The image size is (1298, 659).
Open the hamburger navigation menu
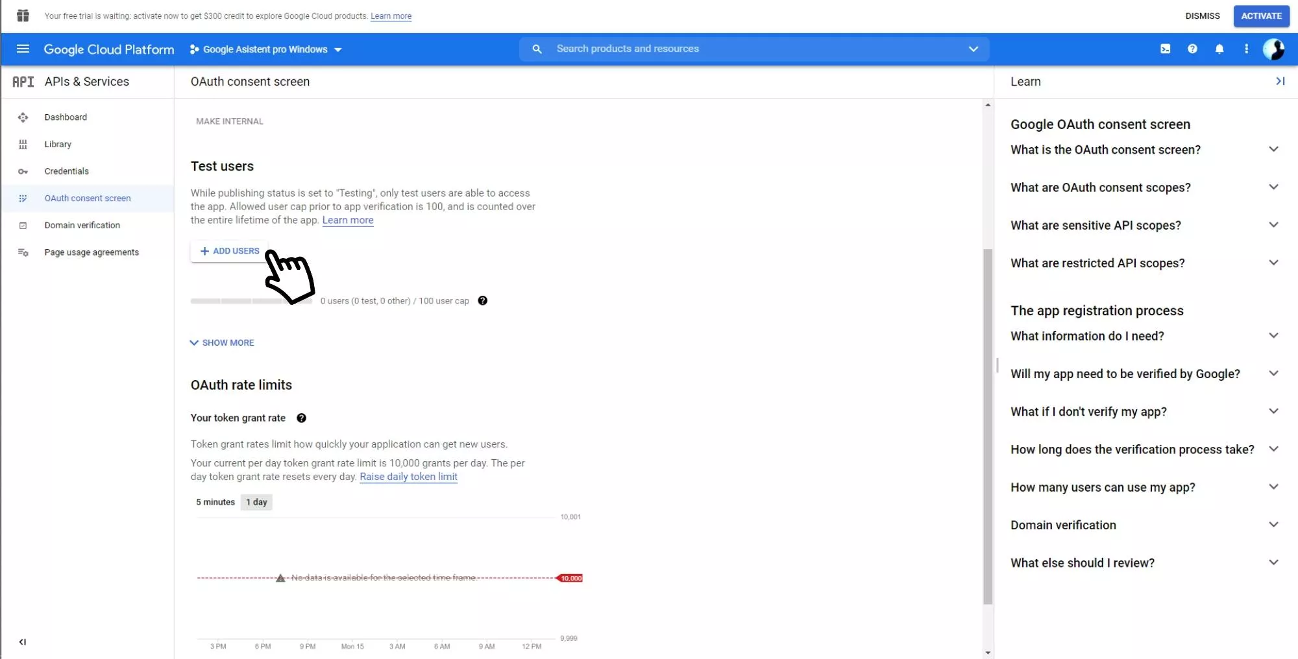pyautogui.click(x=23, y=49)
